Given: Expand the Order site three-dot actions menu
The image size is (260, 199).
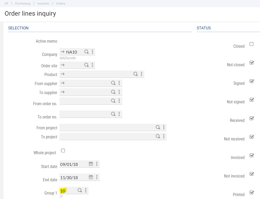Looking at the screenshot, I should [92, 65].
